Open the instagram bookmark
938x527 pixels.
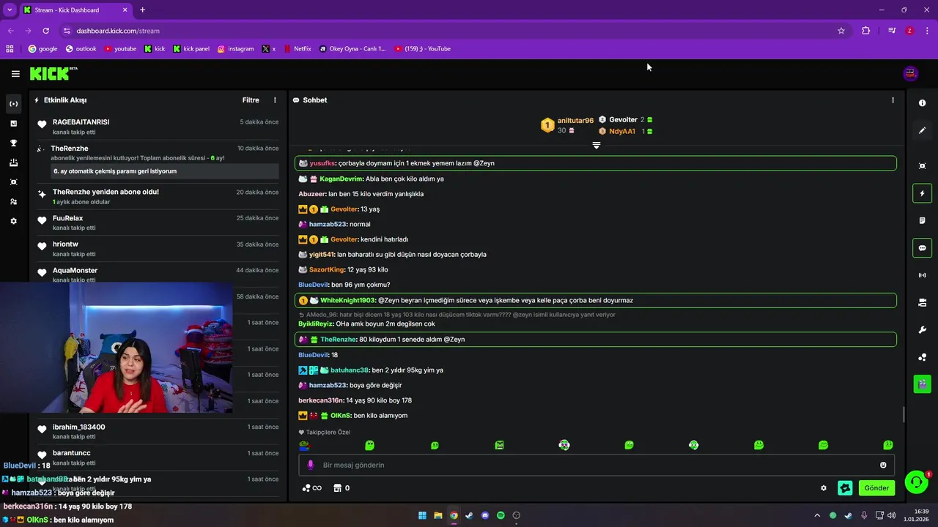tap(235, 49)
